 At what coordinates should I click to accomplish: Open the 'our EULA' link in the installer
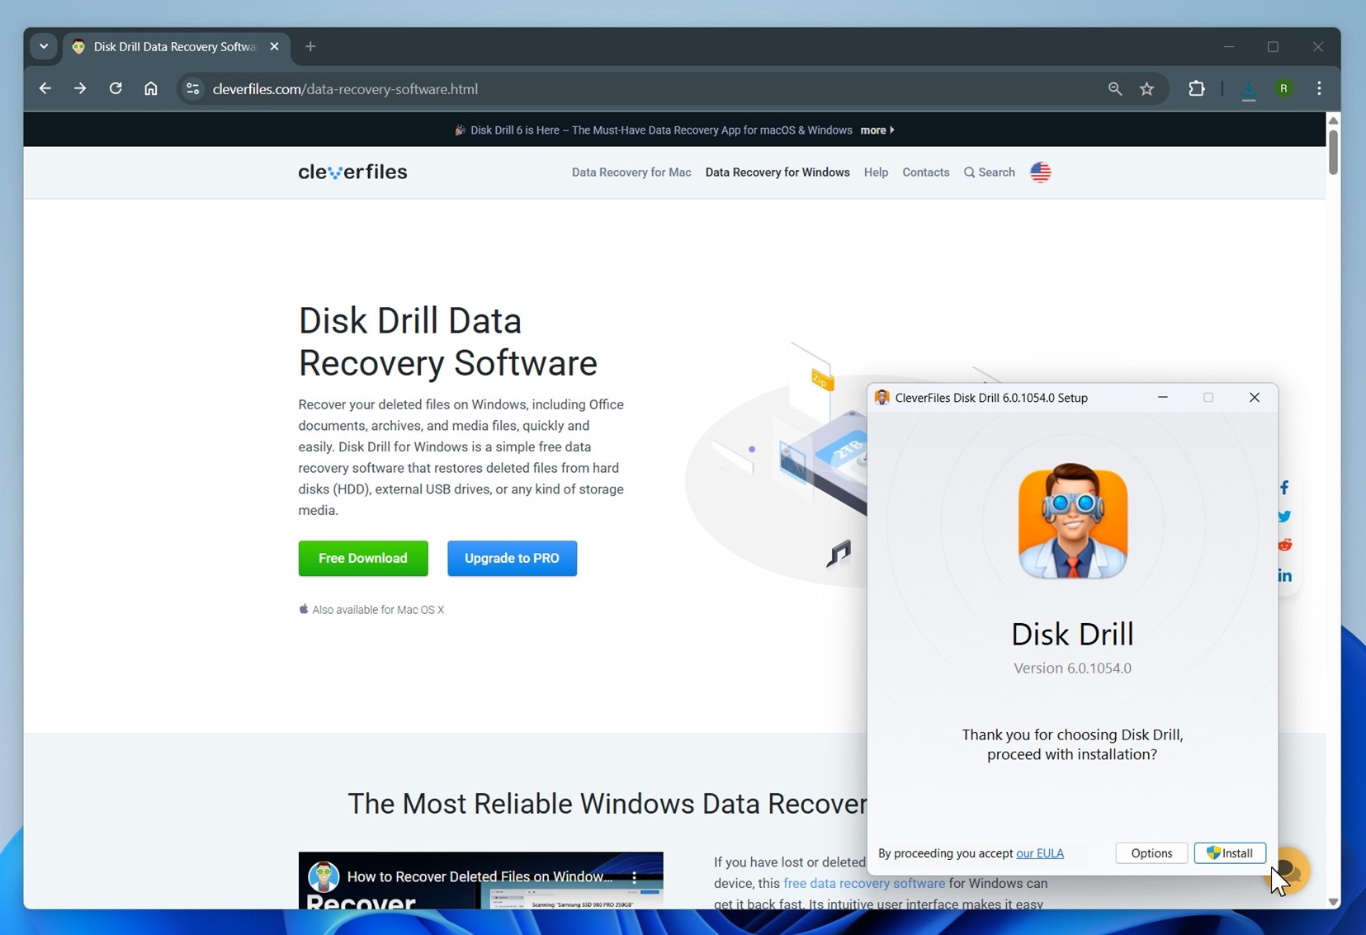click(x=1042, y=853)
